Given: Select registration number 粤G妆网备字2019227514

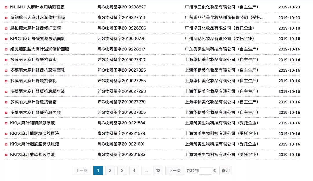Looking at the screenshot, I should point(121,18).
